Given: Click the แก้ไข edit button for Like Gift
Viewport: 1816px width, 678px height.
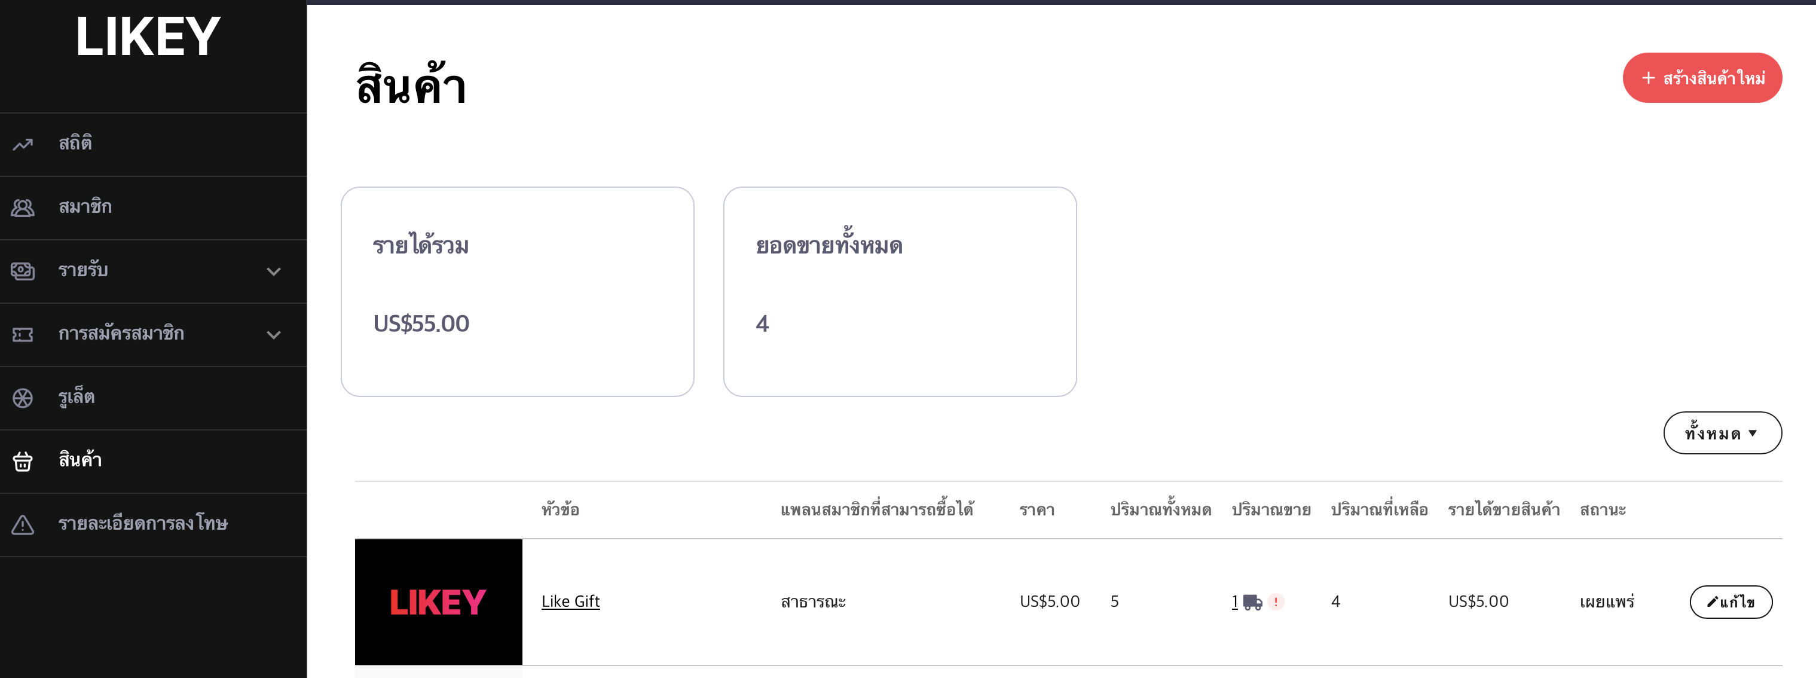Looking at the screenshot, I should point(1731,602).
